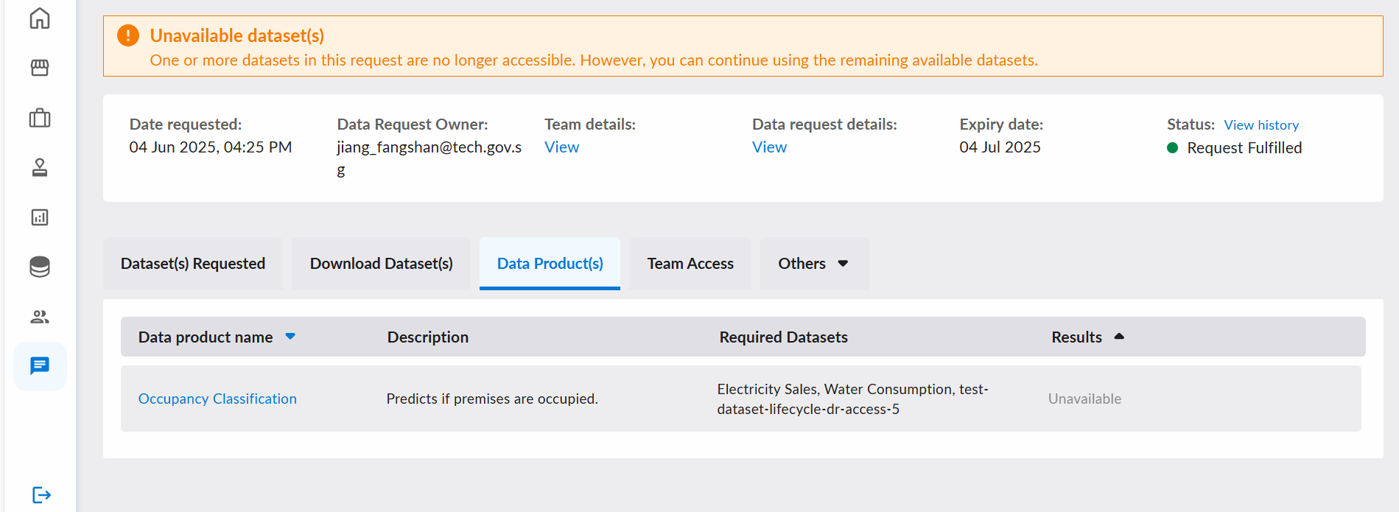
Task: Click the 'Results' header text
Action: (1076, 337)
